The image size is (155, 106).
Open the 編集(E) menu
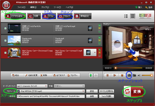click(33, 7)
